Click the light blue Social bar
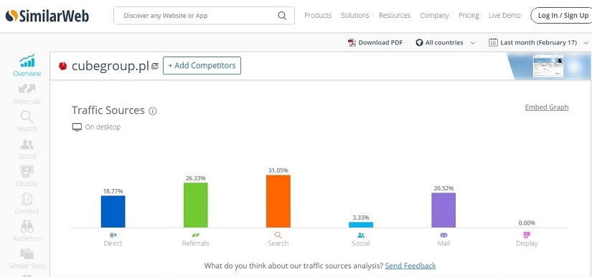Viewport: 592px width, 277px height. click(361, 225)
